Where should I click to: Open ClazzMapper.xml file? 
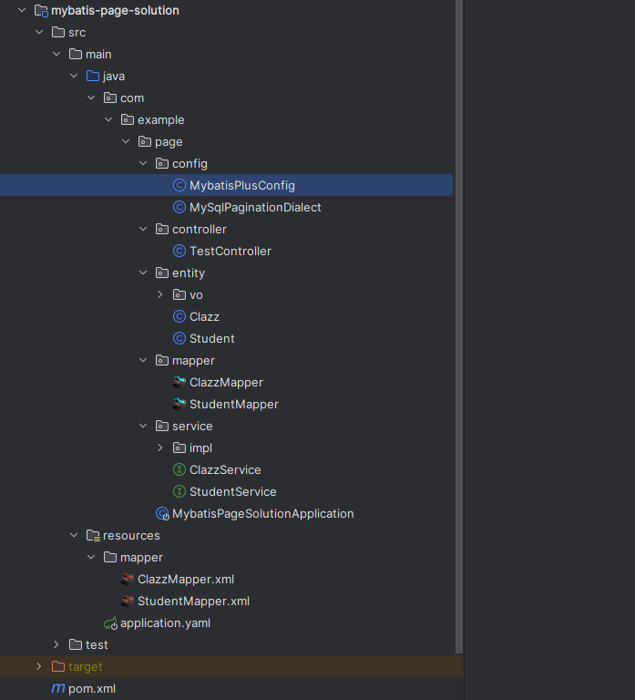click(186, 579)
